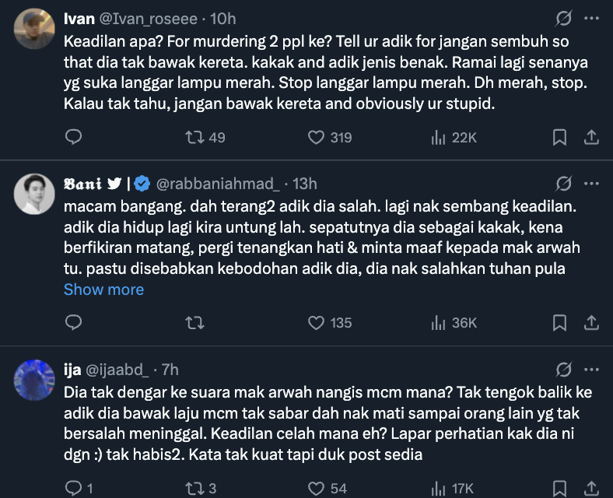View Bani's tweet 36K view stats
This screenshot has width=613, height=498.
tap(454, 323)
